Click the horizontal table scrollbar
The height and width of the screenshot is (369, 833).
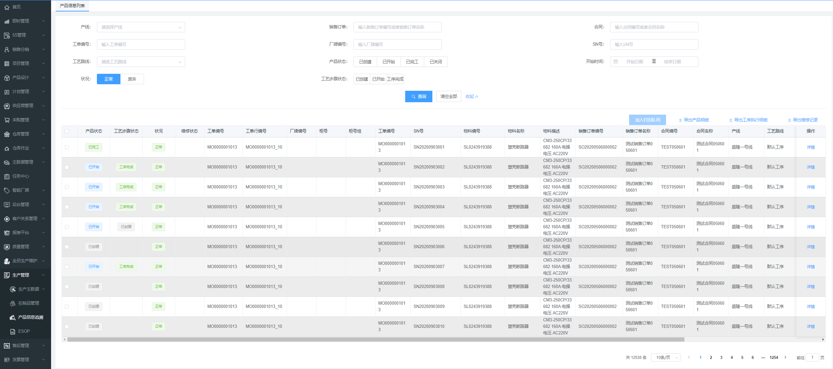[x=375, y=340]
